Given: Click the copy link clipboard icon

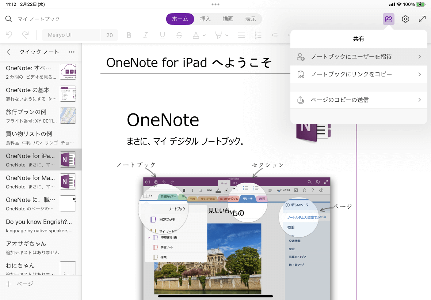Looking at the screenshot, I should [301, 74].
